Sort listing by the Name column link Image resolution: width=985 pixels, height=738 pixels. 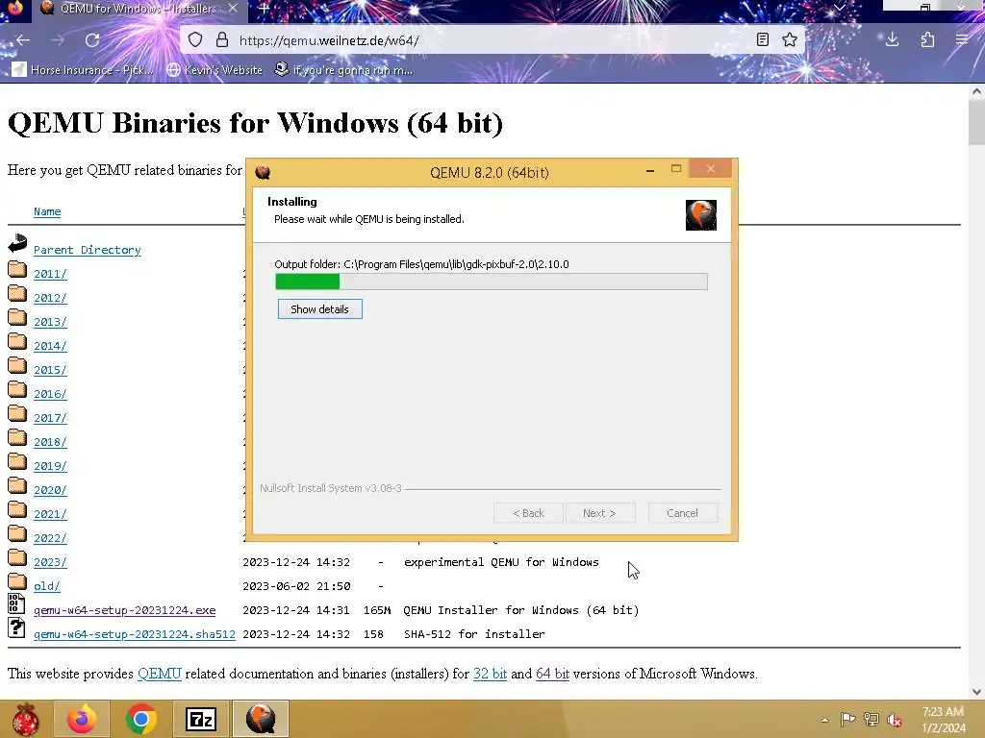(47, 211)
